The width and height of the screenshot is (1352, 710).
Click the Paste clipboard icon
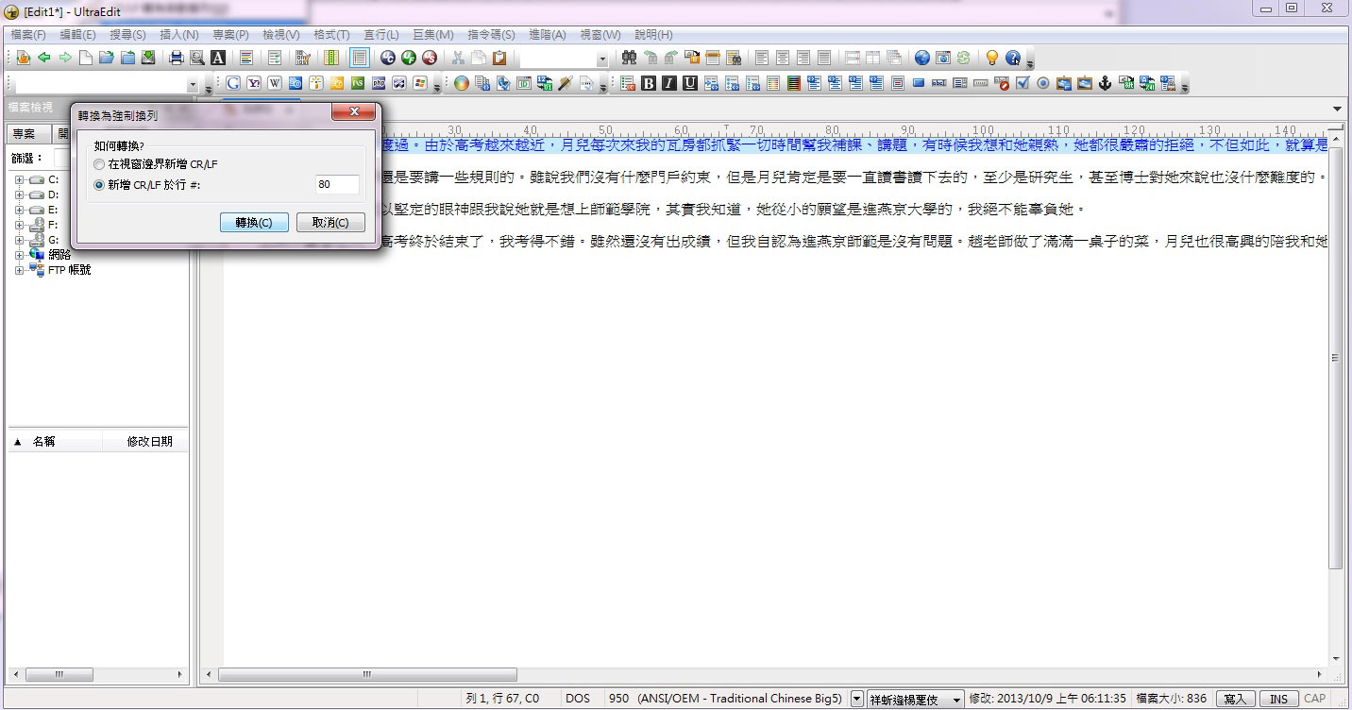pos(499,58)
